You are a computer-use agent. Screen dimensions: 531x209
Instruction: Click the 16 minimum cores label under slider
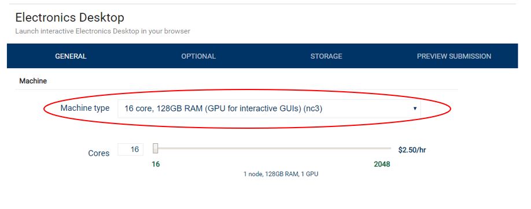click(156, 165)
